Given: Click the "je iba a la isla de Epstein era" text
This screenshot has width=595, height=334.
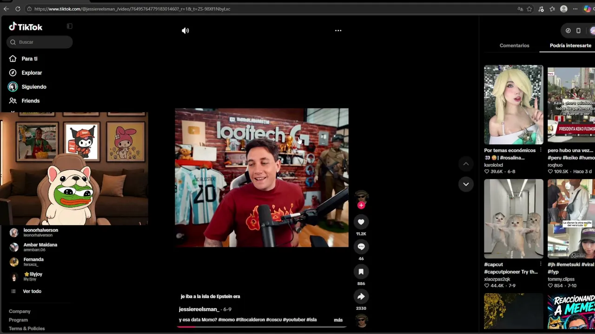Looking at the screenshot, I should [x=211, y=296].
